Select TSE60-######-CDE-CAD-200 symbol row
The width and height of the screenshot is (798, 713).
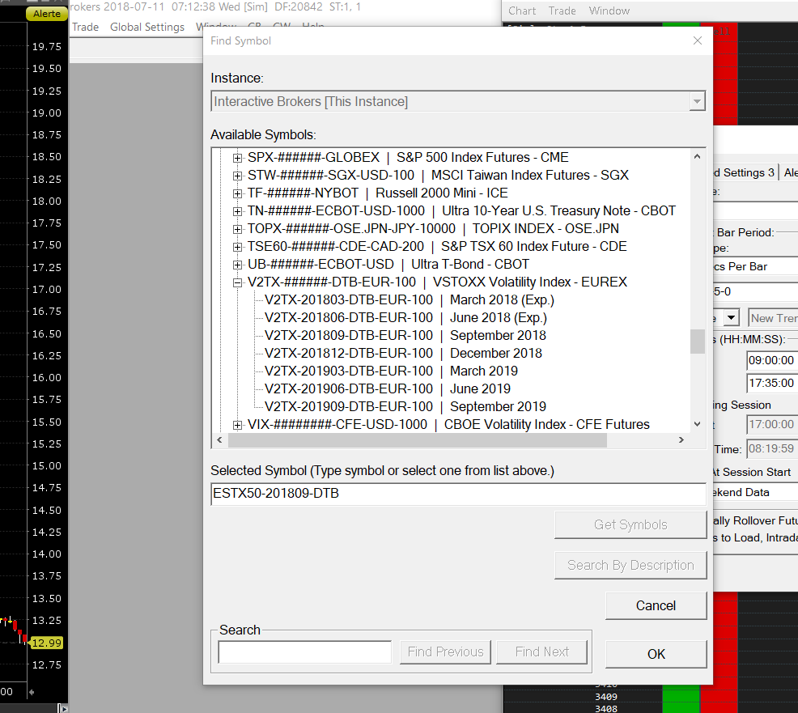click(x=437, y=246)
